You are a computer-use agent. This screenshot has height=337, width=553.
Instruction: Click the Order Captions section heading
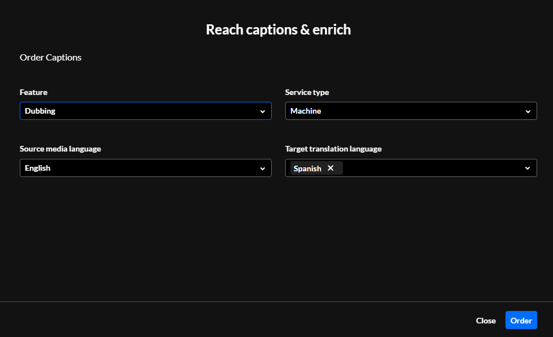pos(50,57)
